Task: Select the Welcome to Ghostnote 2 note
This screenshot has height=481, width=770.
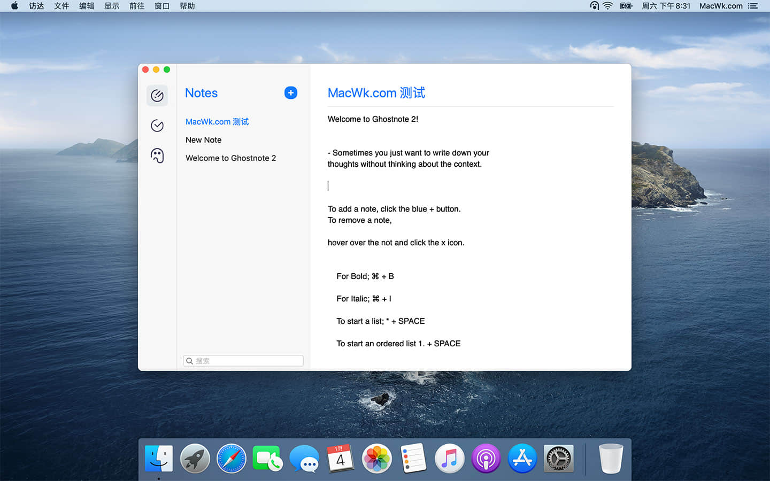Action: (x=230, y=158)
